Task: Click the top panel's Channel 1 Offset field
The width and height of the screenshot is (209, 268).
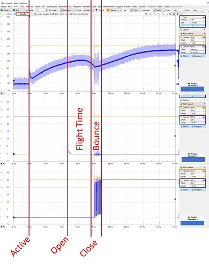Action: coord(197,40)
